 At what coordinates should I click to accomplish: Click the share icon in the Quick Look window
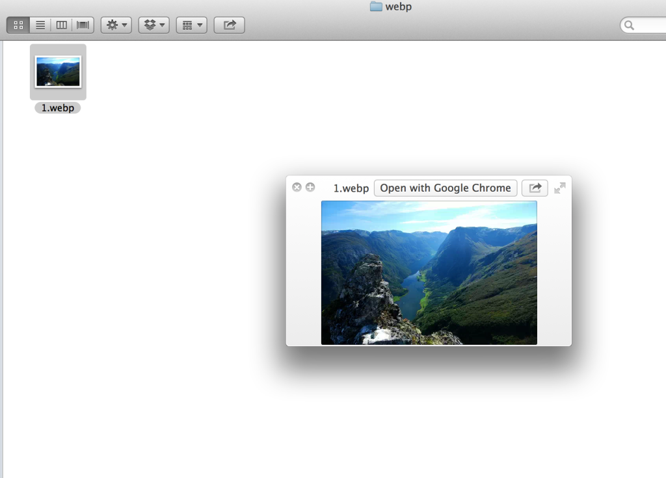coord(535,188)
